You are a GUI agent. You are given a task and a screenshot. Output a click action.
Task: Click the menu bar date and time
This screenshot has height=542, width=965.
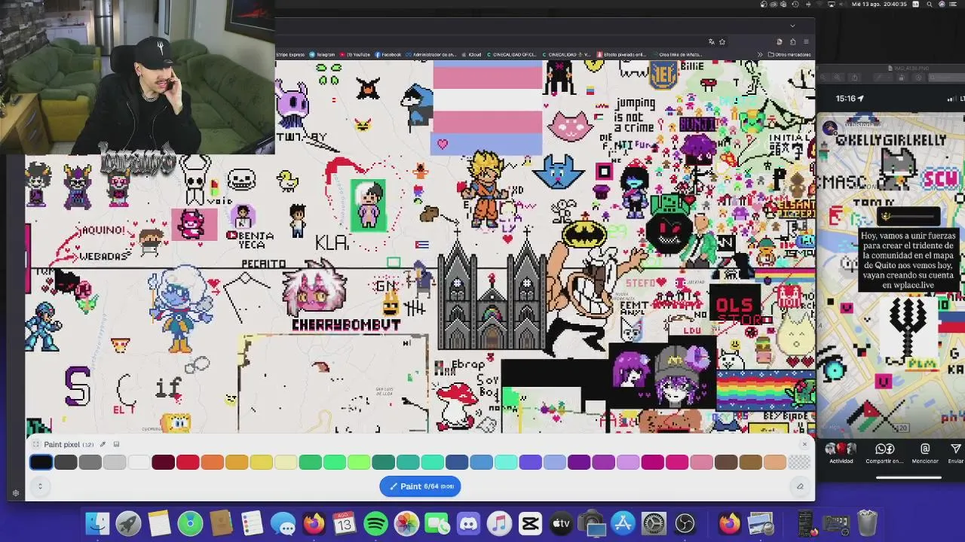(x=879, y=4)
